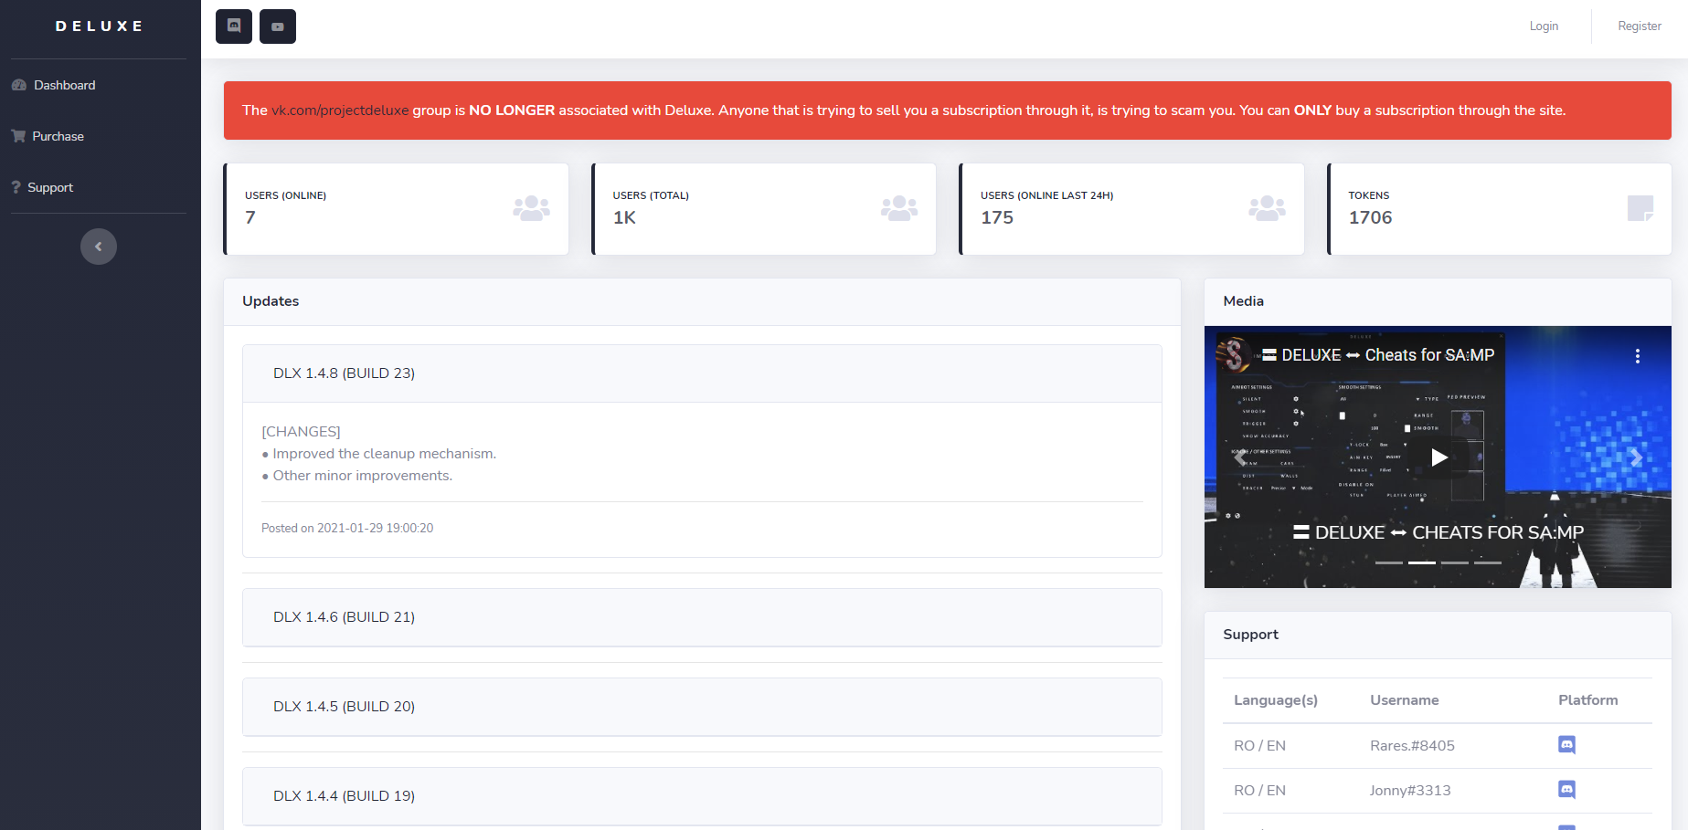Go to next media carousel slide
1688x830 pixels.
pos(1636,457)
